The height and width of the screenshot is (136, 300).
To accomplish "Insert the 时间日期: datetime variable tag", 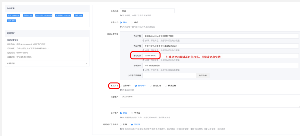I will point(63,15).
